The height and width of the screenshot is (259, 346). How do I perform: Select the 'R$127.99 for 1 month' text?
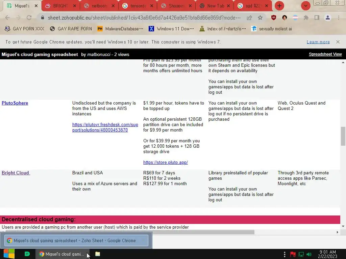(x=165, y=183)
